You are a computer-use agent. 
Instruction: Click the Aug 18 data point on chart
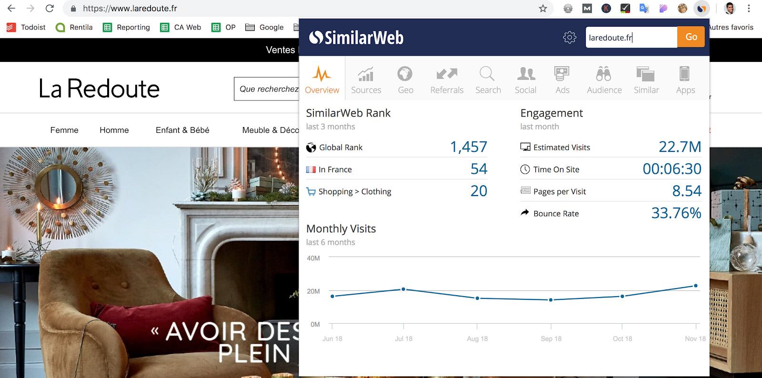(x=477, y=298)
